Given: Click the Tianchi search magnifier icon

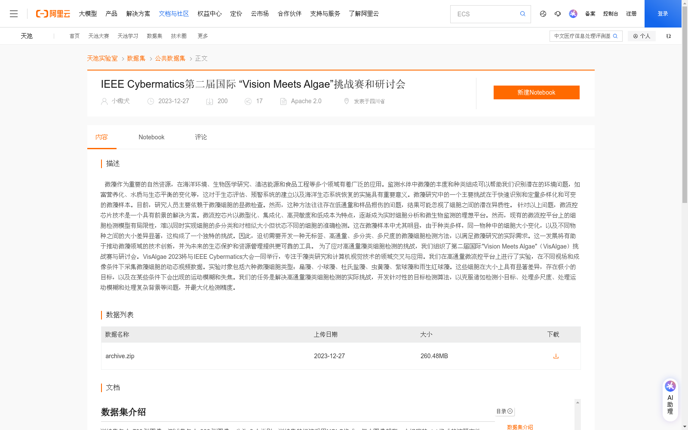Looking at the screenshot, I should click(x=615, y=36).
